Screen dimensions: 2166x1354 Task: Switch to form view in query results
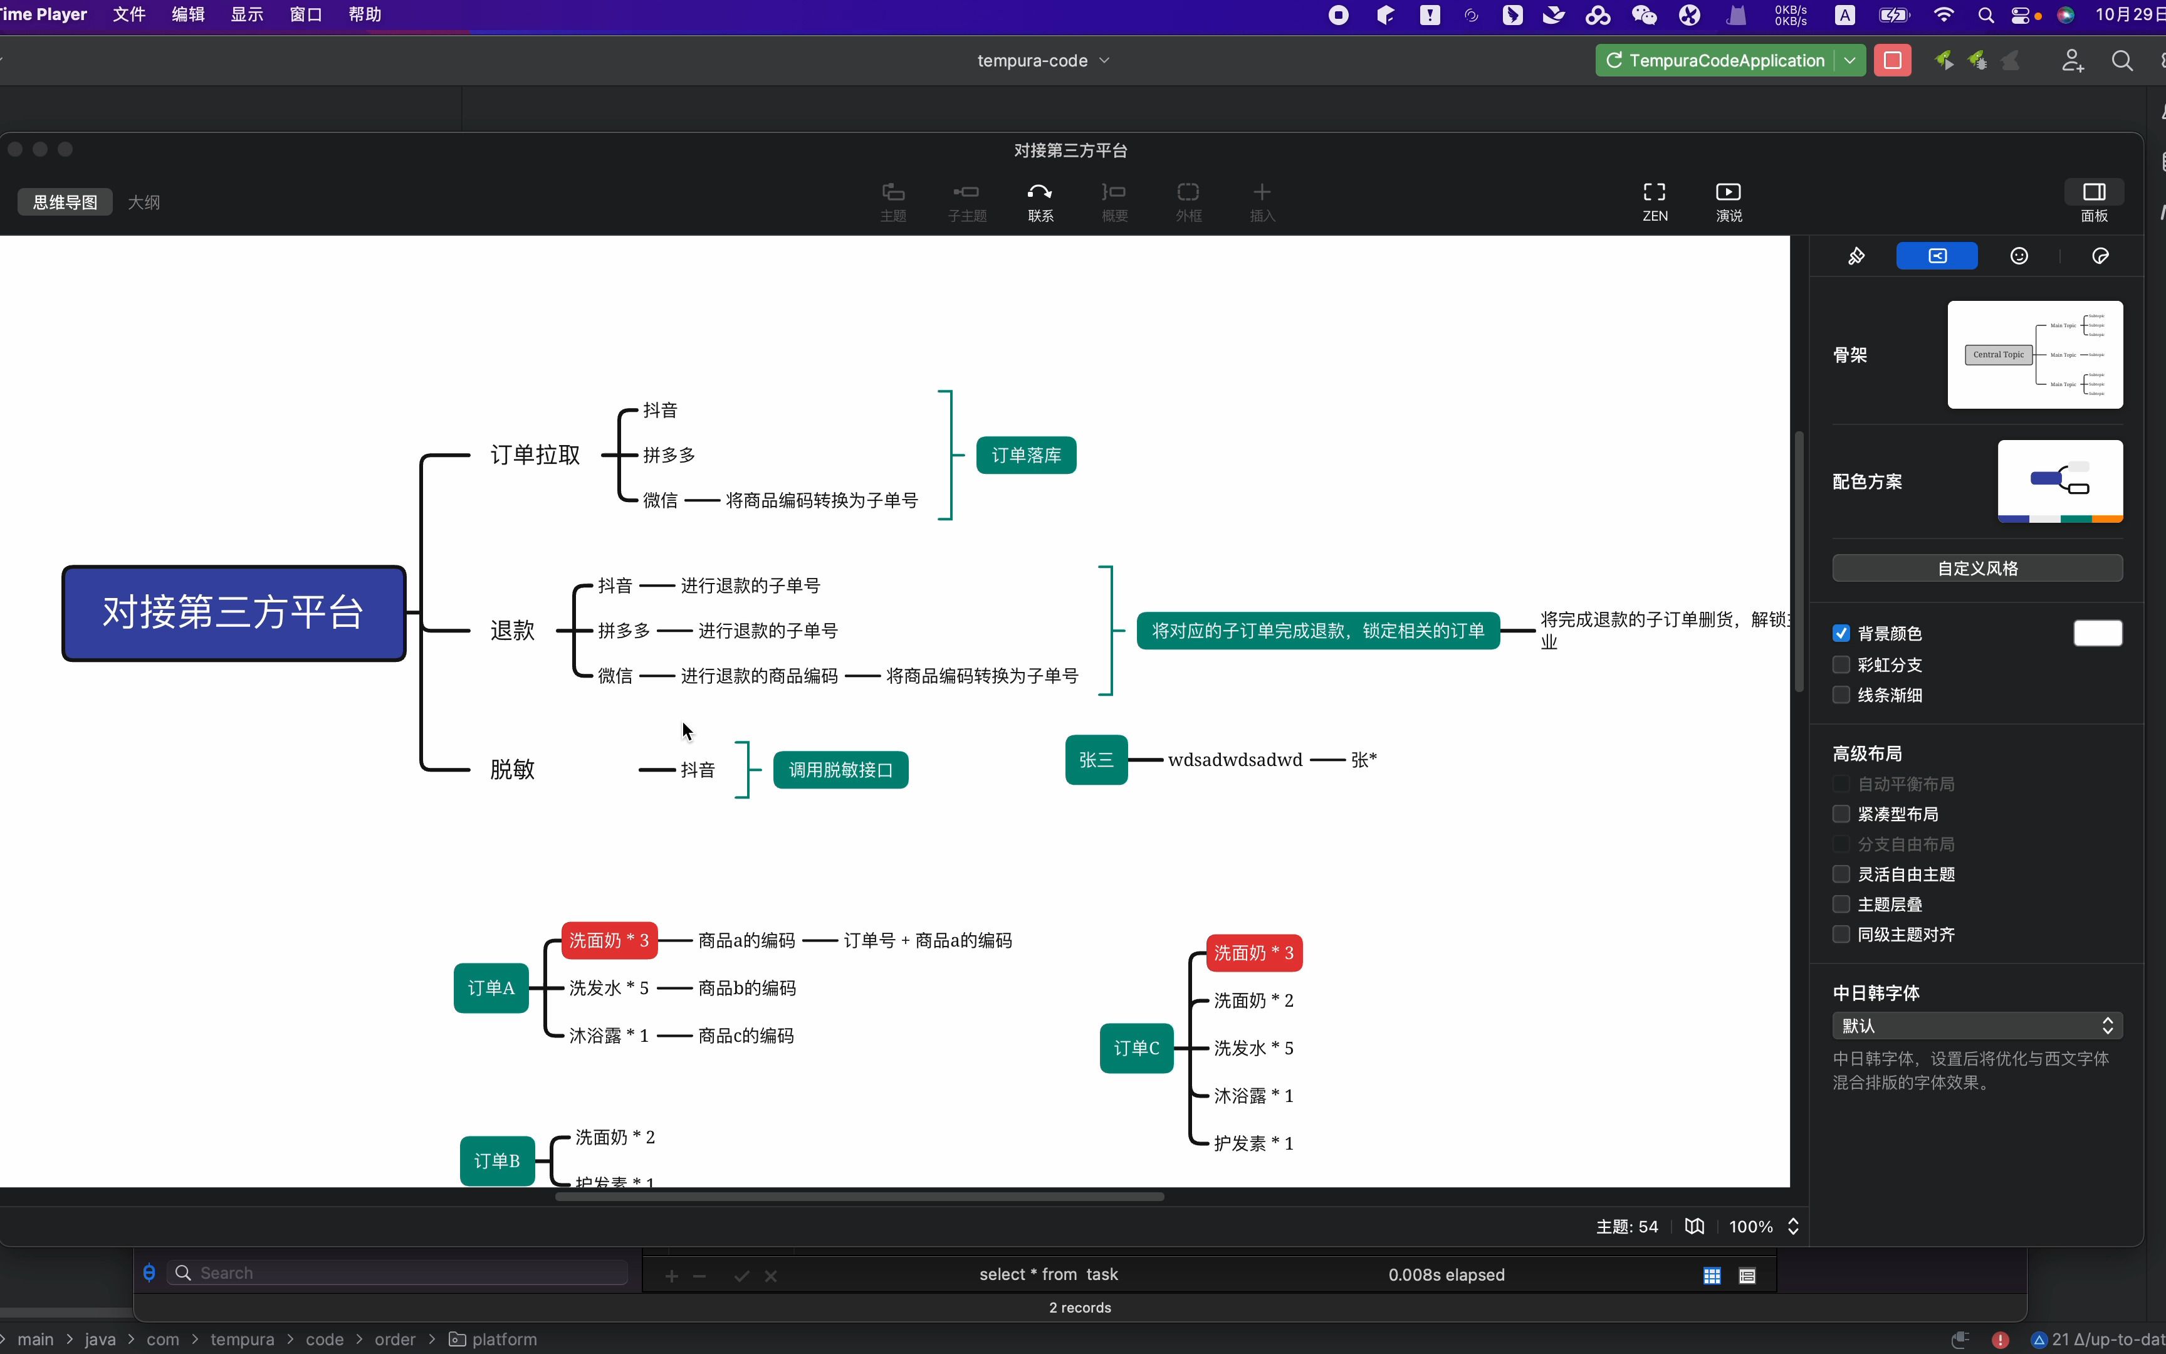(x=1747, y=1275)
